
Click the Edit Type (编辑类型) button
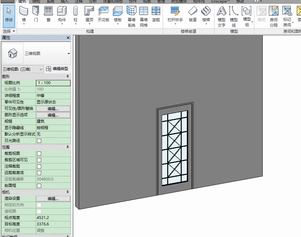[x=57, y=69]
